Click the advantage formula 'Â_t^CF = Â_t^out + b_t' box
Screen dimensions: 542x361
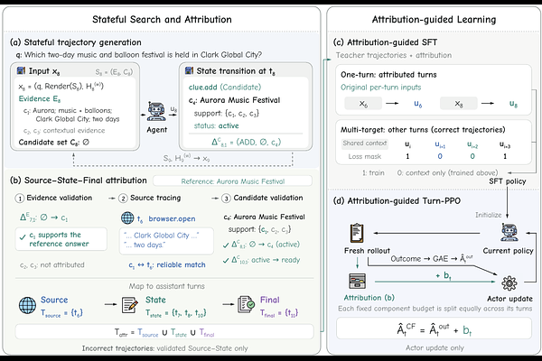tap(434, 329)
